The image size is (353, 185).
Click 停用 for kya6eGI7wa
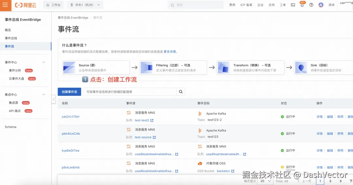pyautogui.click(x=340, y=150)
